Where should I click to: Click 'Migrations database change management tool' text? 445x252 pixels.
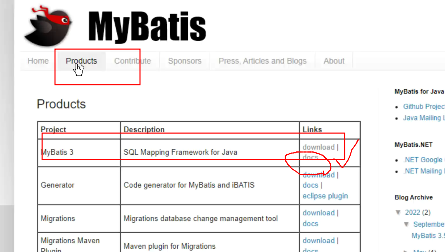201,219
